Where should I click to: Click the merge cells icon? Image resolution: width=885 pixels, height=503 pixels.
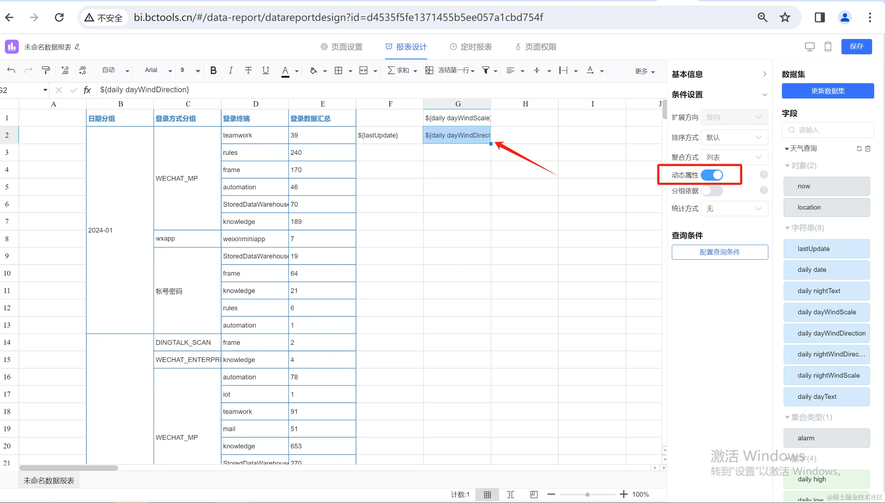363,70
